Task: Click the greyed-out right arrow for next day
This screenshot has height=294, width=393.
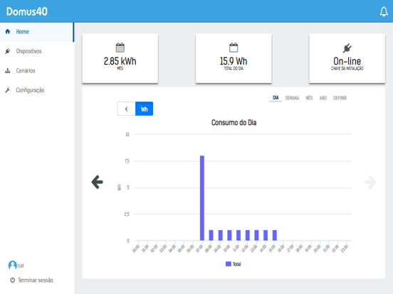Action: pos(370,182)
